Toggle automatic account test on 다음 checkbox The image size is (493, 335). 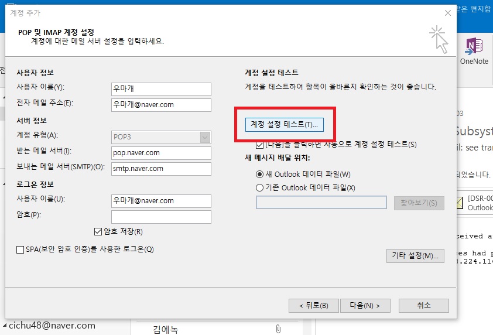coord(260,145)
